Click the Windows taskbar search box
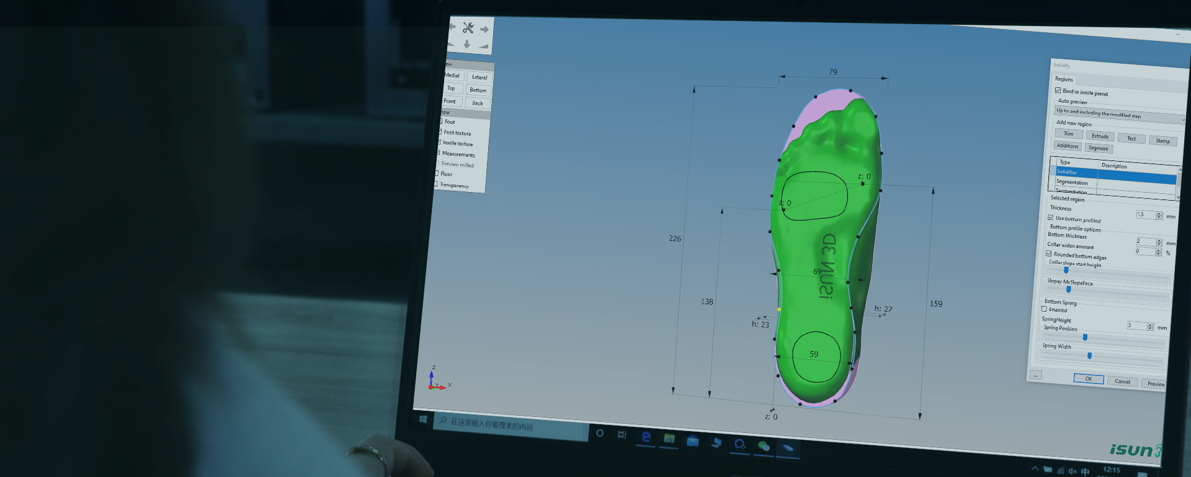The width and height of the screenshot is (1191, 477). pos(511,426)
